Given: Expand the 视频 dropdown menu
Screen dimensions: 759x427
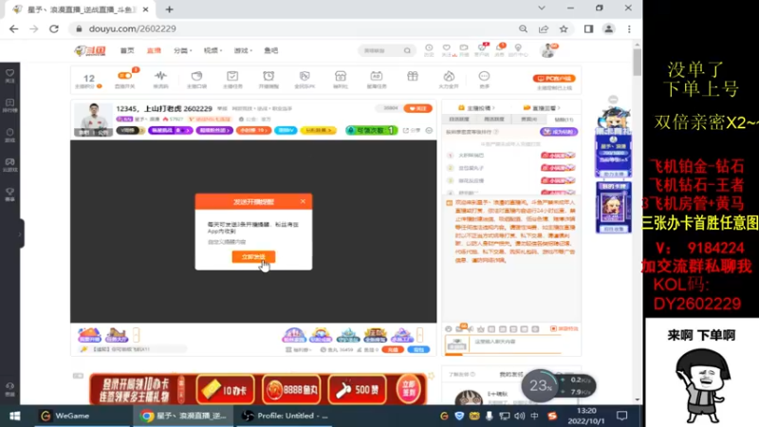Looking at the screenshot, I should tap(213, 50).
